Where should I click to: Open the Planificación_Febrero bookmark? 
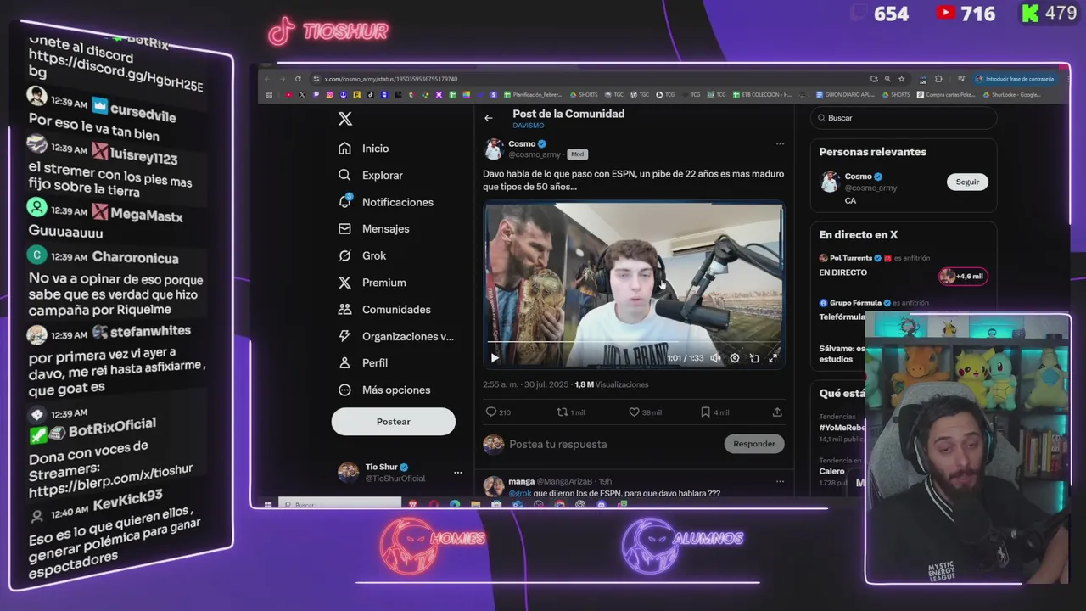pos(533,95)
